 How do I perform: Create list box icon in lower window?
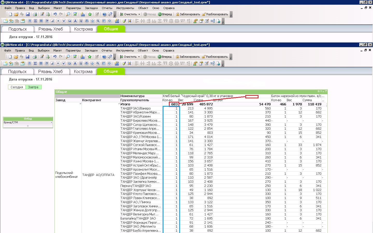[x=30, y=63]
